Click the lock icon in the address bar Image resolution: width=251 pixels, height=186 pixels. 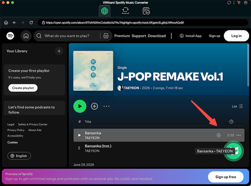[43, 23]
